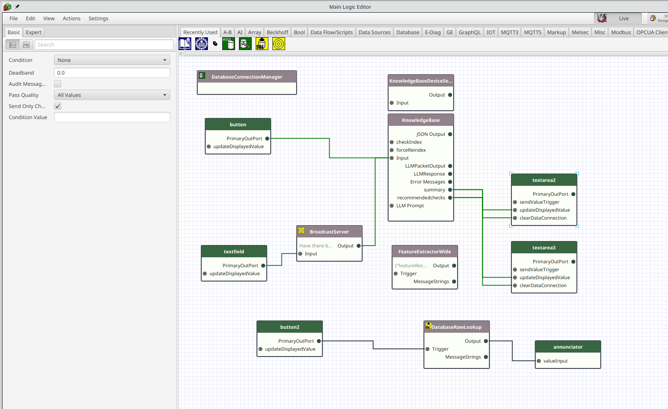
Task: Click the Trigger port on DatabaseRawLookup
Action: point(427,349)
